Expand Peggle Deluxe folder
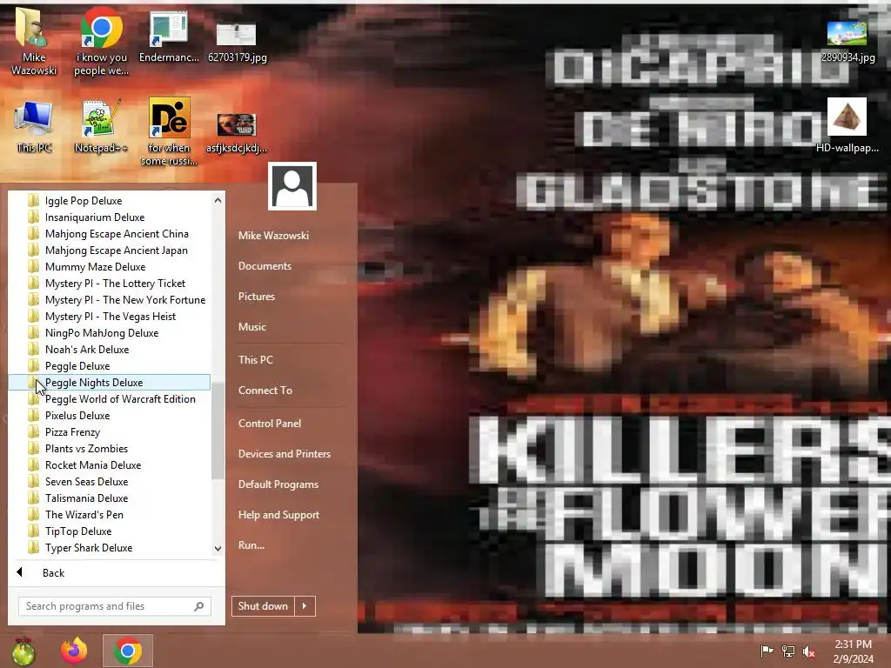The image size is (891, 668). click(109, 366)
